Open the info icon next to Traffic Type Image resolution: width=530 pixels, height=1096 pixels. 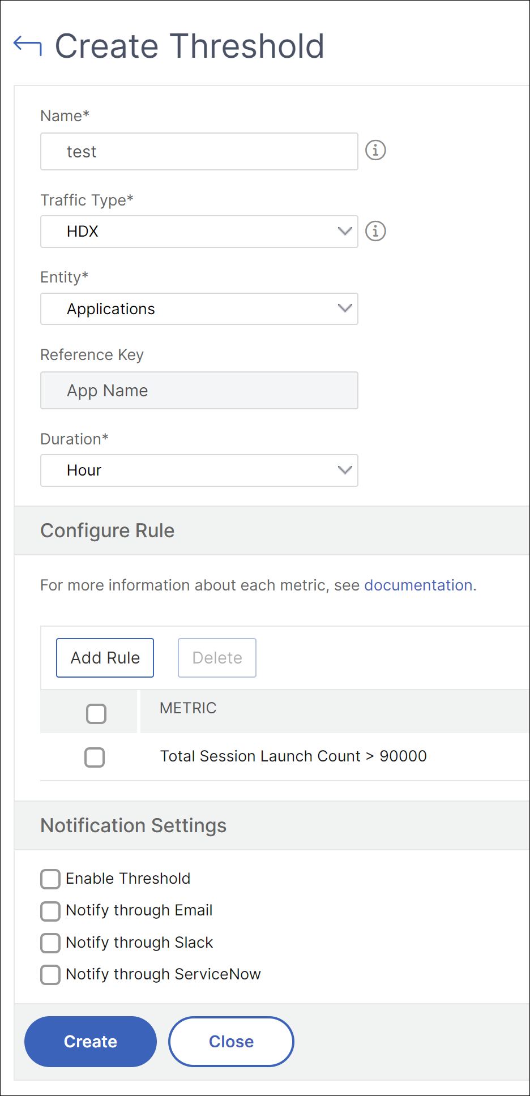(x=375, y=231)
